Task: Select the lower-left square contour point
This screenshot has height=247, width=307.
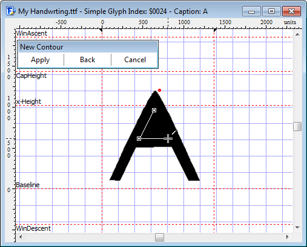Action: 139,139
